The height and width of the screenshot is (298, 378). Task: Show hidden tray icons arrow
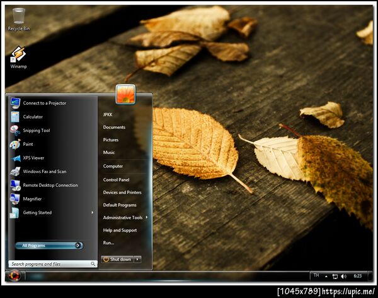pyautogui.click(x=326, y=277)
